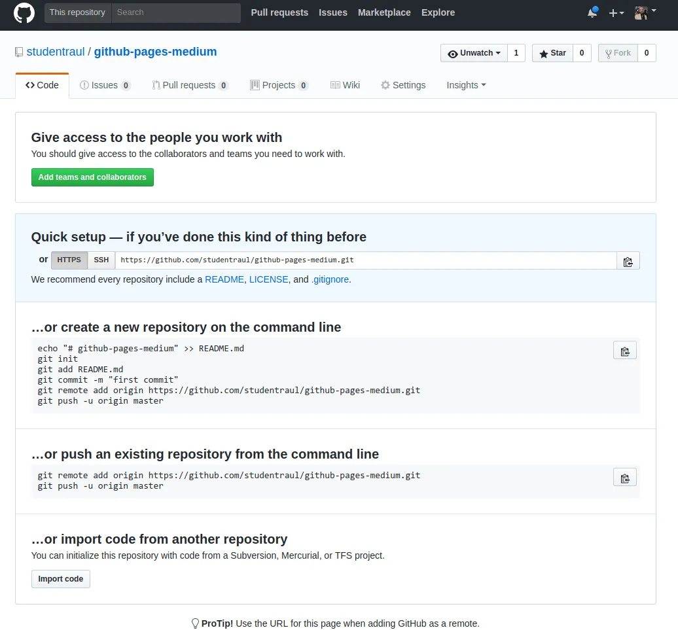Focus the repository Search field
Image resolution: width=678 pixels, height=630 pixels.
[176, 12]
